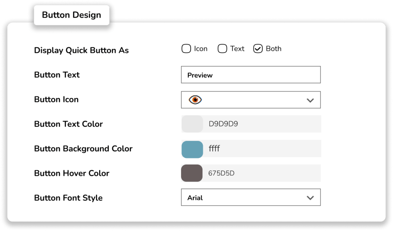Uncheck the Both checkbox

pyautogui.click(x=257, y=49)
